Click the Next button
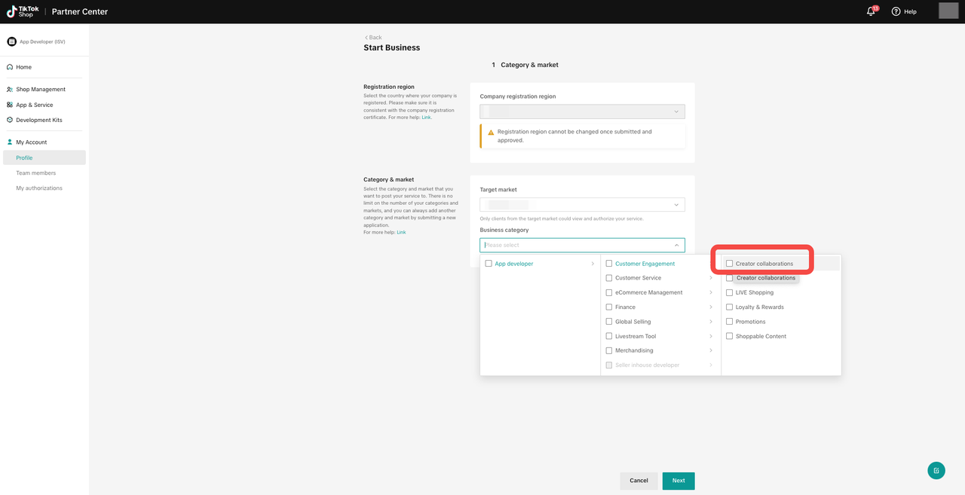The width and height of the screenshot is (965, 495). tap(679, 481)
